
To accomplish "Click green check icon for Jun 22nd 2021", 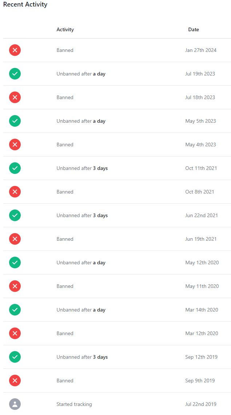I will (15, 215).
